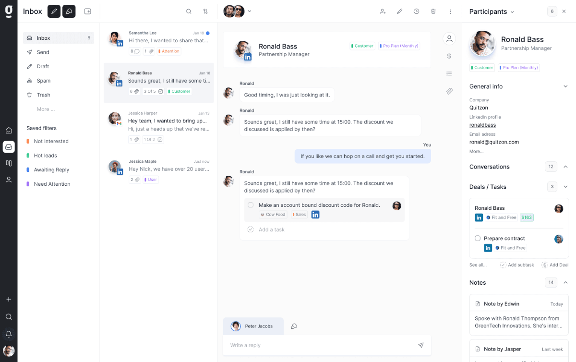This screenshot has width=576, height=362.
Task: Open the search icon in conversation list
Action: point(189,12)
